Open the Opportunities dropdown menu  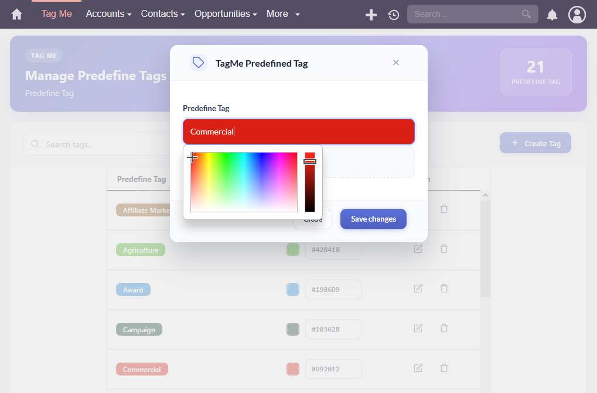pos(226,14)
